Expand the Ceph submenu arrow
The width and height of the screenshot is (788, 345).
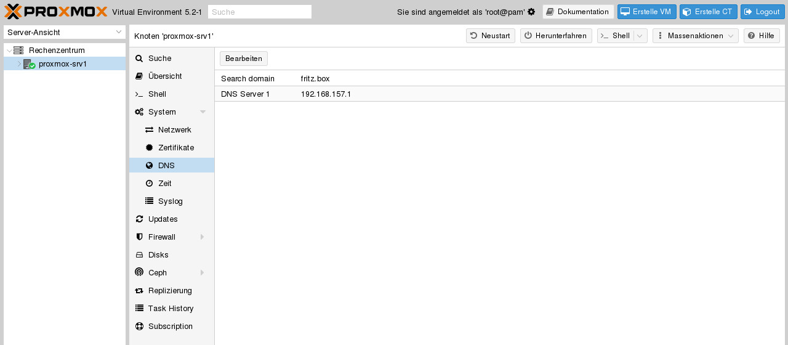202,273
